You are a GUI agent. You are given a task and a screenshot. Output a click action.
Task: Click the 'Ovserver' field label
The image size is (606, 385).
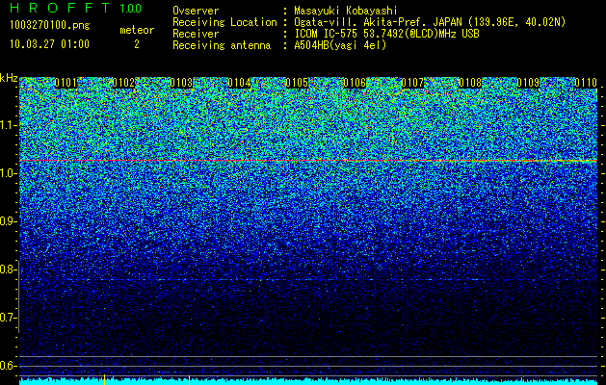point(196,11)
